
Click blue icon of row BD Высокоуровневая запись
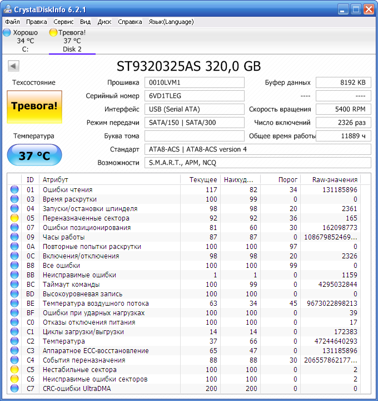click(14, 294)
